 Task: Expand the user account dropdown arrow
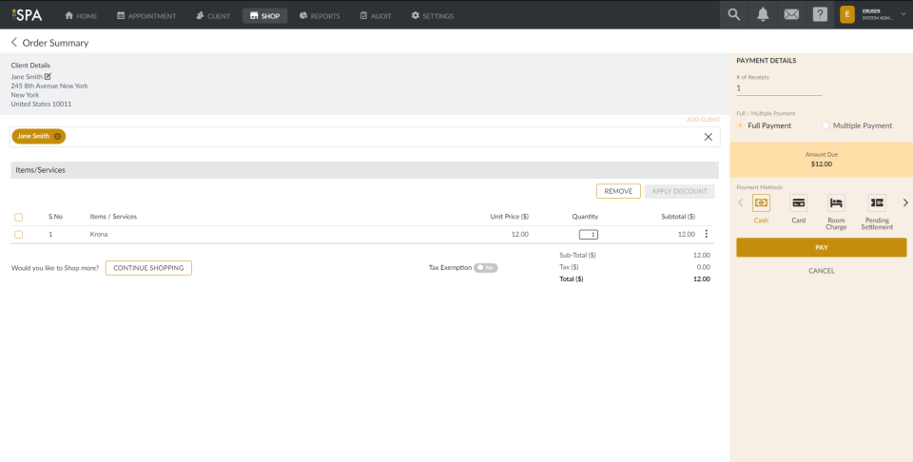point(903,14)
